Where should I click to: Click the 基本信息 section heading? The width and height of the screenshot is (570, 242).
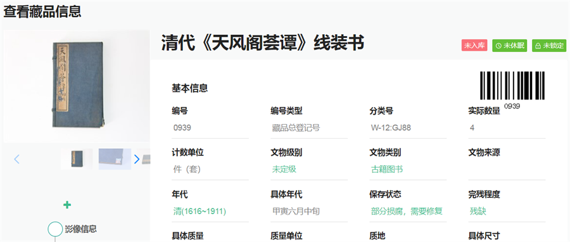click(190, 88)
